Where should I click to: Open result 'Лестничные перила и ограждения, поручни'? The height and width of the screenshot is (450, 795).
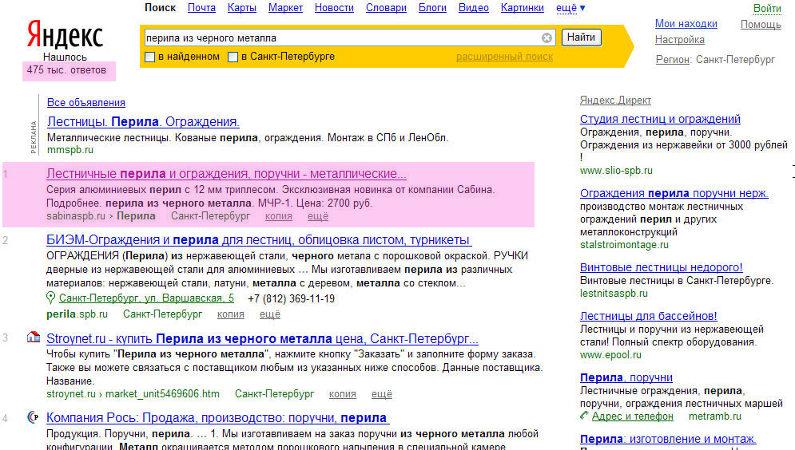226,174
